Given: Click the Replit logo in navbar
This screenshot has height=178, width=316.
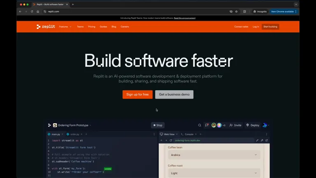Looking at the screenshot, I should pos(46,27).
